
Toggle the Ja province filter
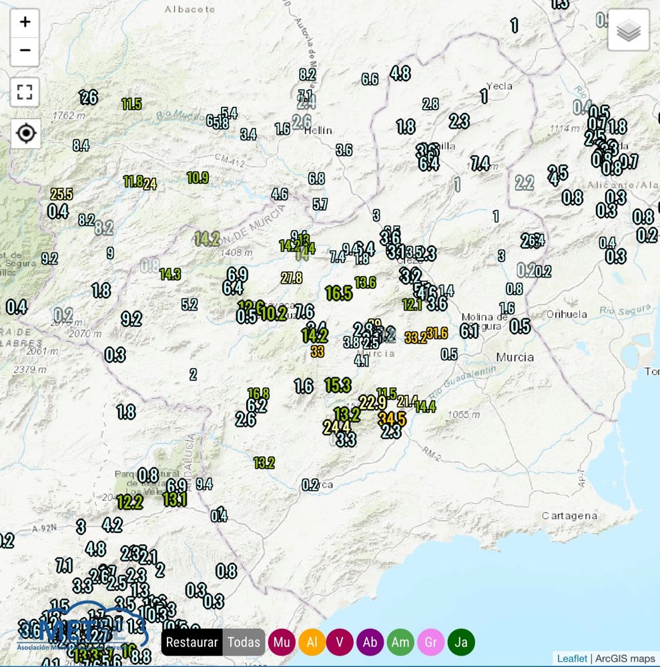pyautogui.click(x=461, y=642)
